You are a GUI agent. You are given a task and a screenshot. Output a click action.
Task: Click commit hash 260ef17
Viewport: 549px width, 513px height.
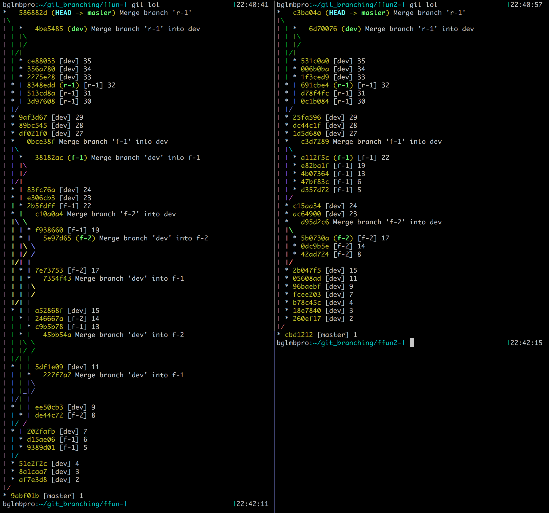click(x=307, y=319)
